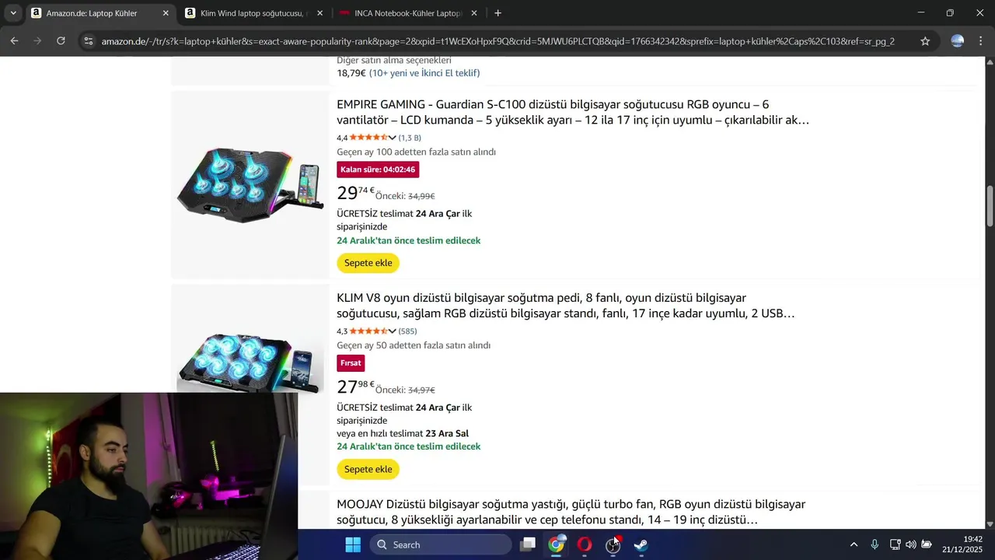The image size is (995, 560).
Task: Click the EMPIRE GAMING cooler product image
Action: click(x=250, y=184)
